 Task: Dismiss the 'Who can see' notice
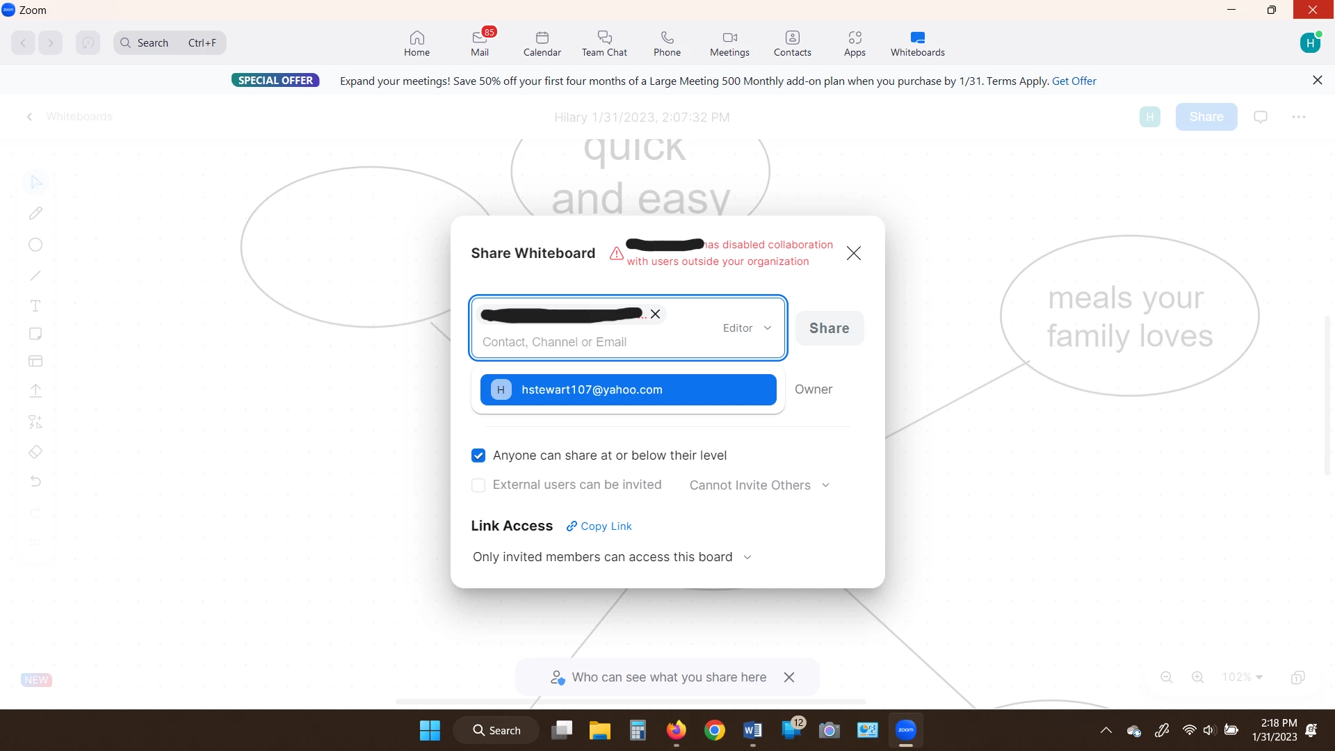click(789, 677)
